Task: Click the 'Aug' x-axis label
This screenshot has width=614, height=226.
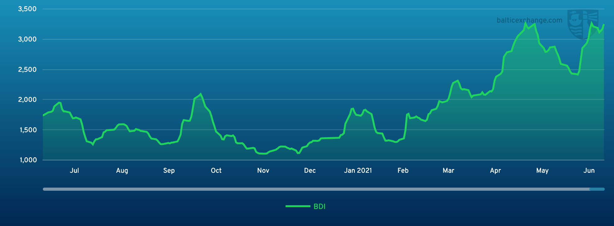Action: (x=122, y=171)
